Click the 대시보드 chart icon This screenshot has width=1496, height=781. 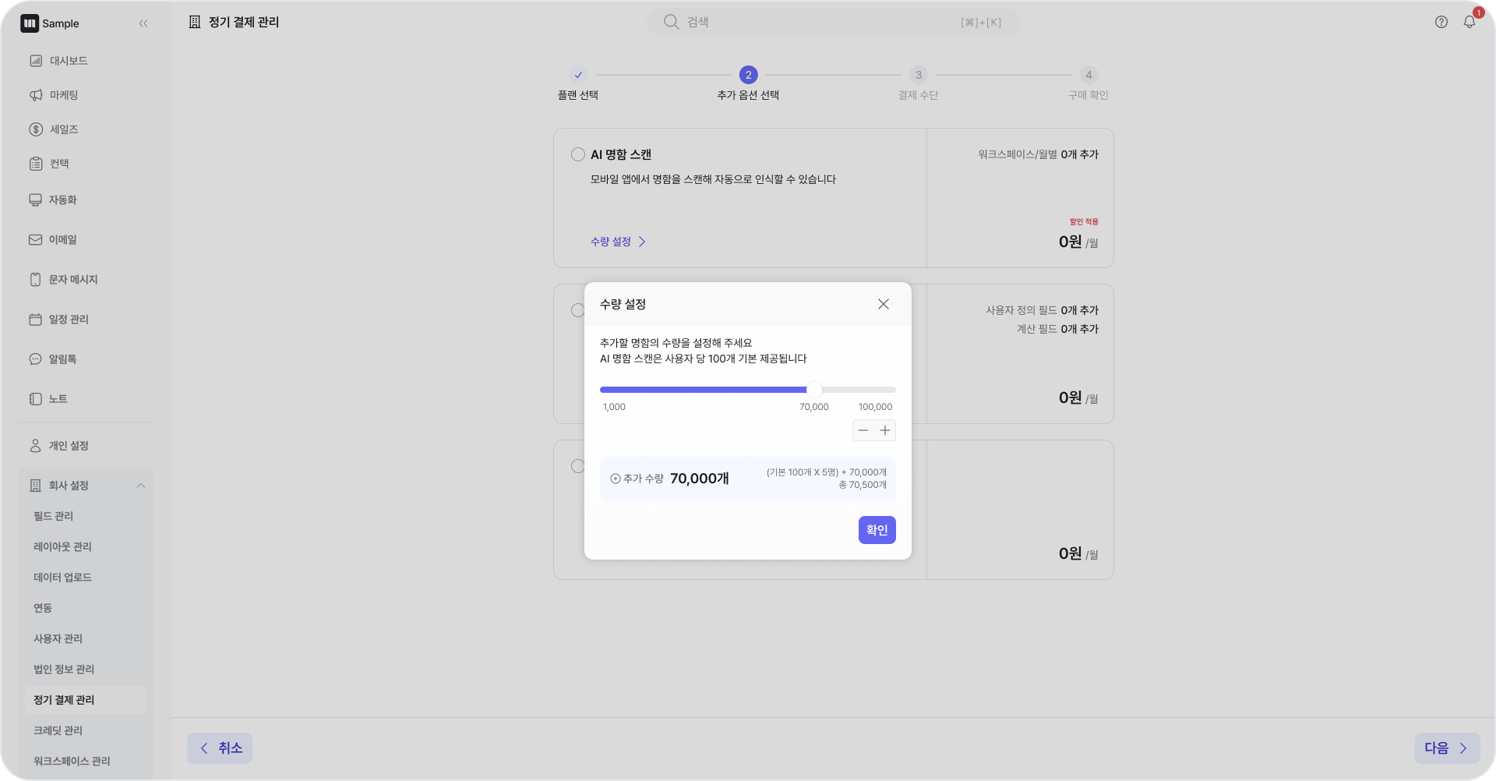tap(36, 61)
